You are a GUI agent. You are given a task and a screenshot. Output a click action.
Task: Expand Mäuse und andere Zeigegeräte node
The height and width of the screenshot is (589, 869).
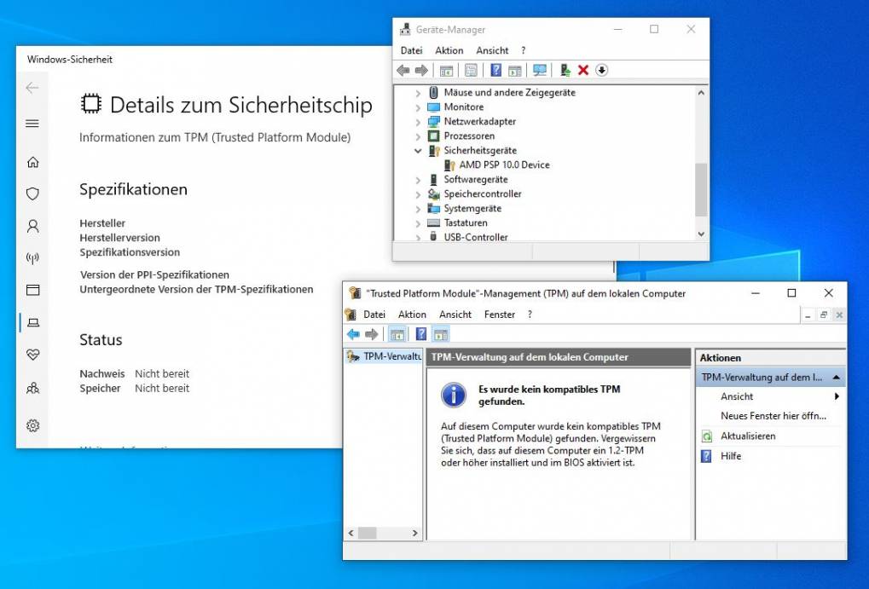click(418, 93)
